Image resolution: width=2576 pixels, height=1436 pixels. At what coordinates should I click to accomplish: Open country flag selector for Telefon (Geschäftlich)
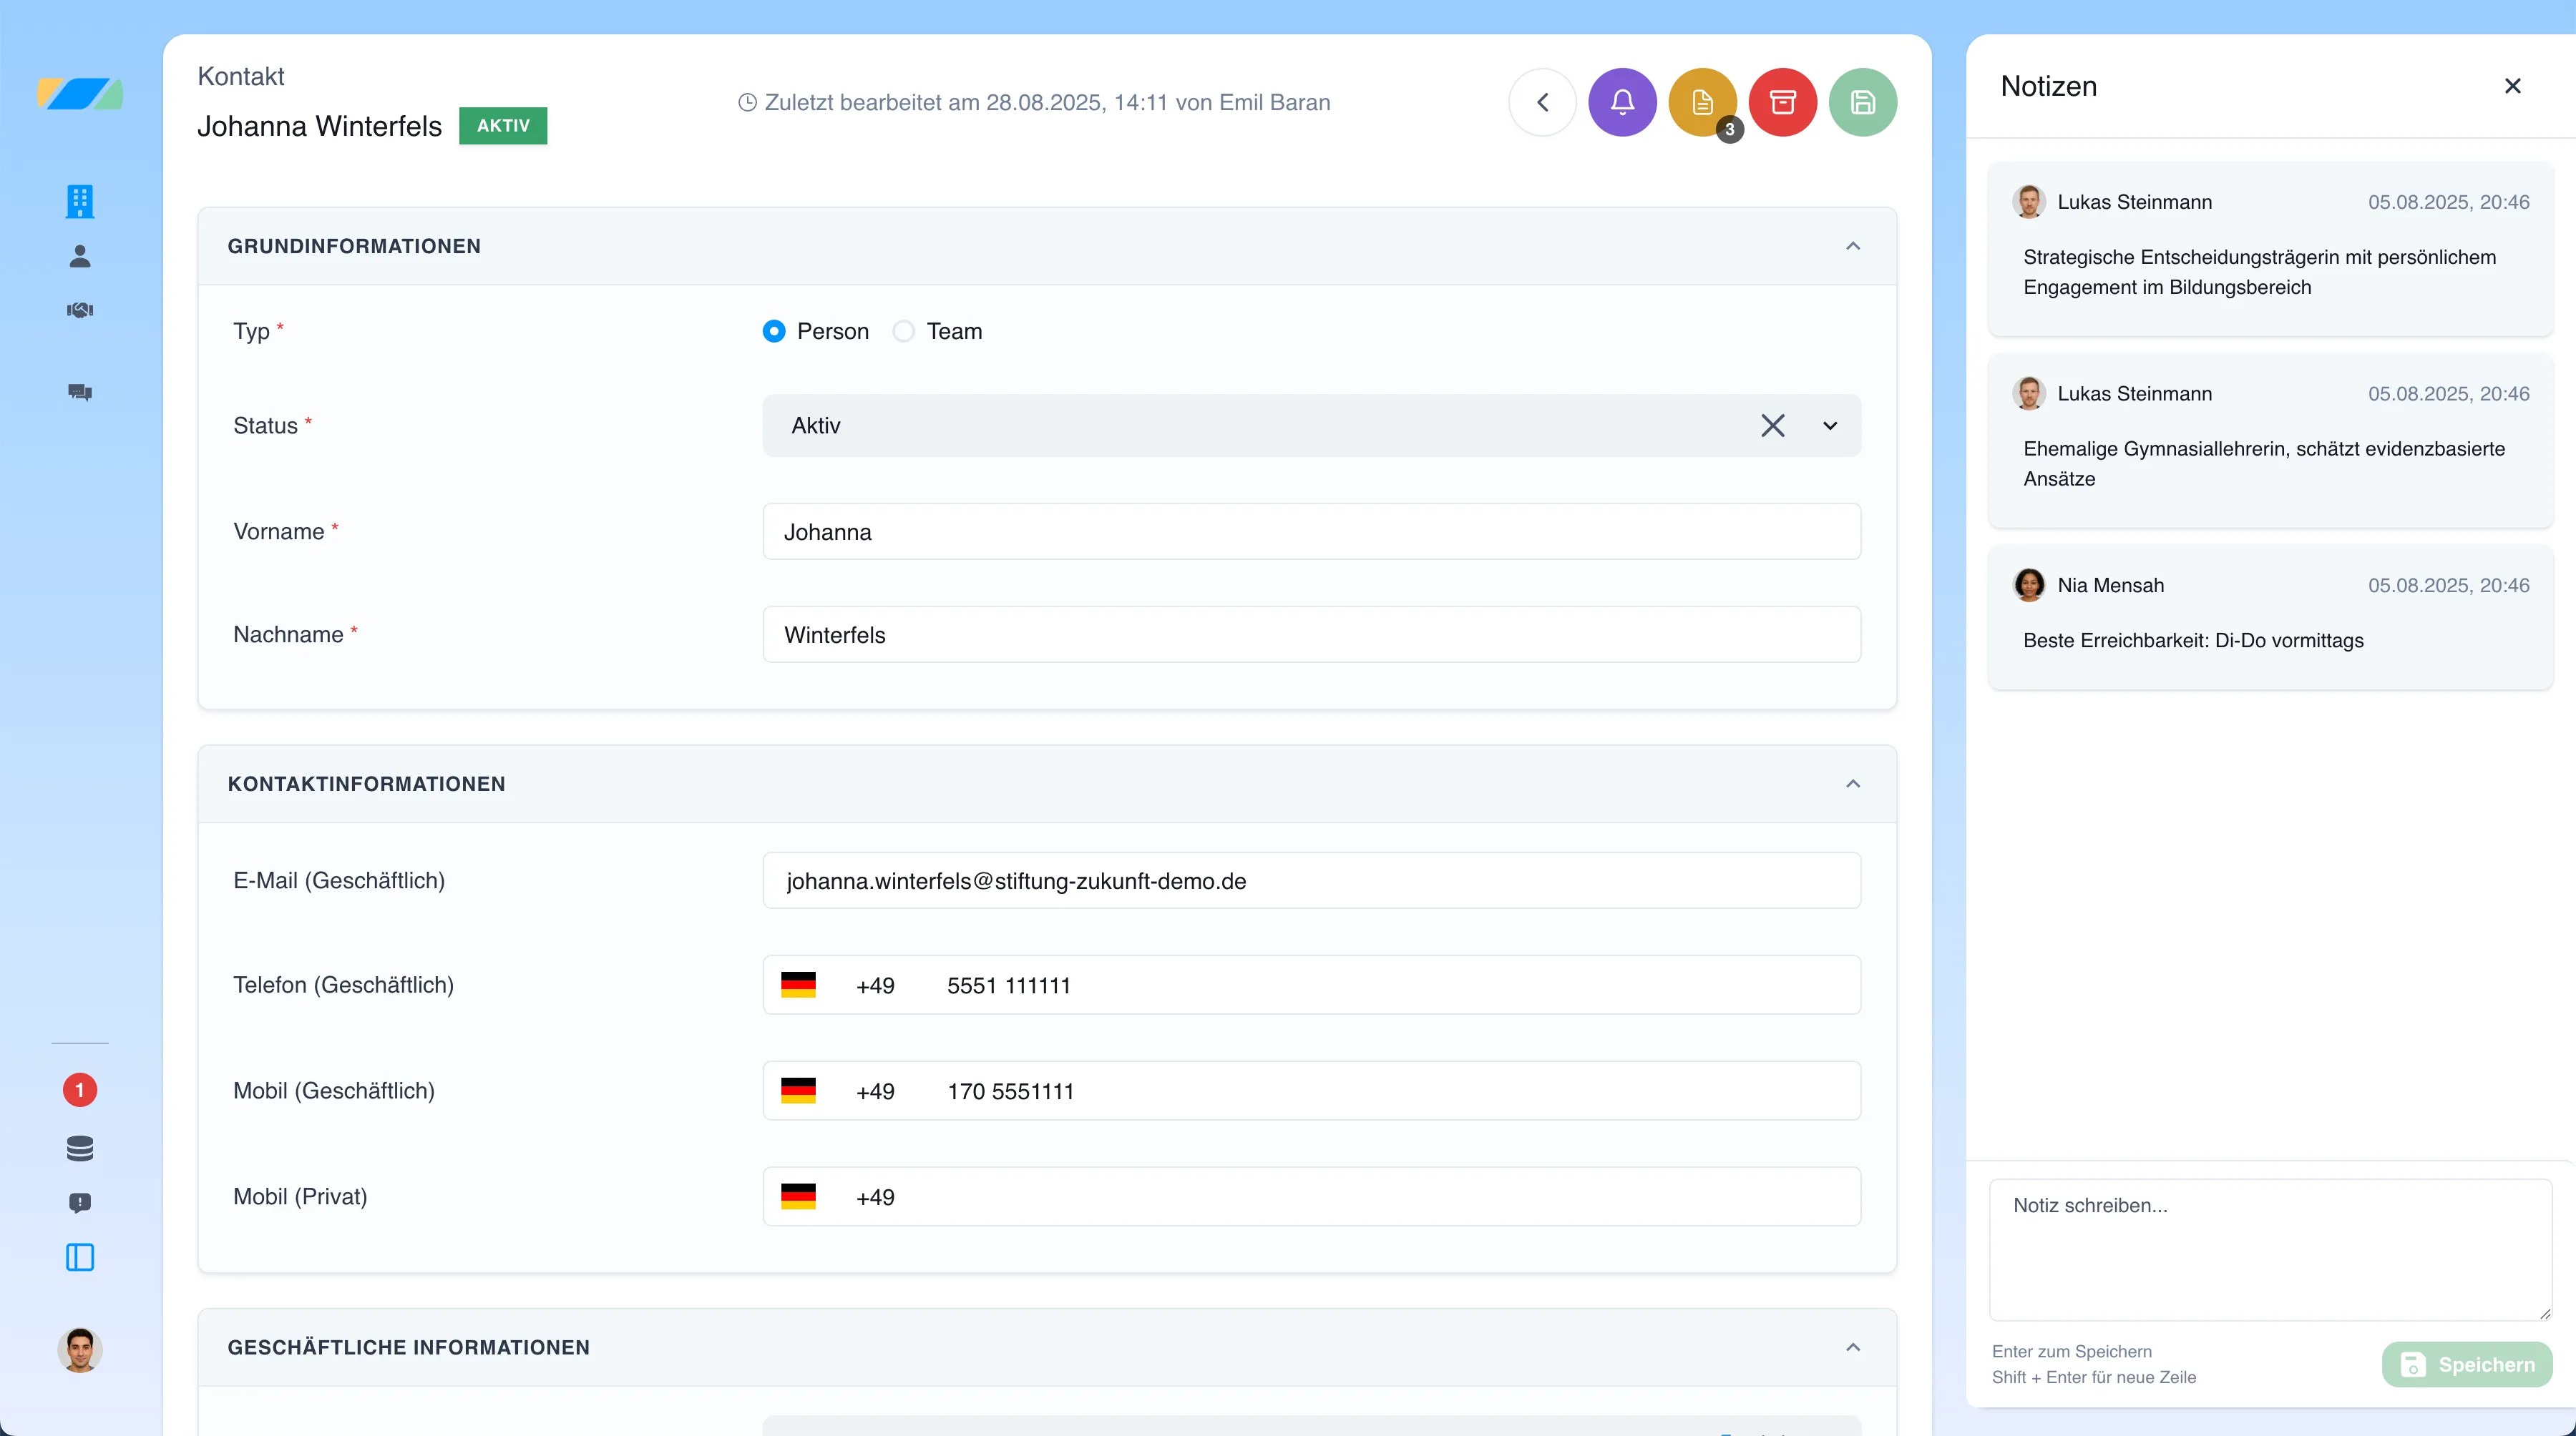pyautogui.click(x=798, y=985)
